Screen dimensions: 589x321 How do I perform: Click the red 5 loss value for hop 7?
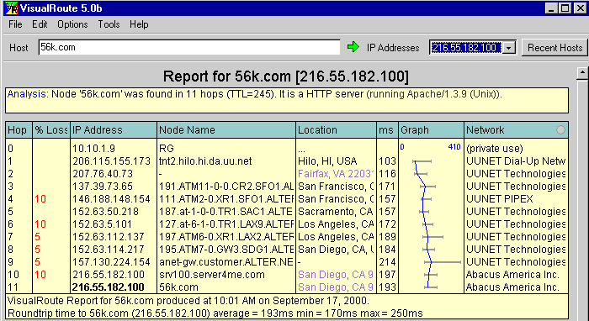[38, 237]
